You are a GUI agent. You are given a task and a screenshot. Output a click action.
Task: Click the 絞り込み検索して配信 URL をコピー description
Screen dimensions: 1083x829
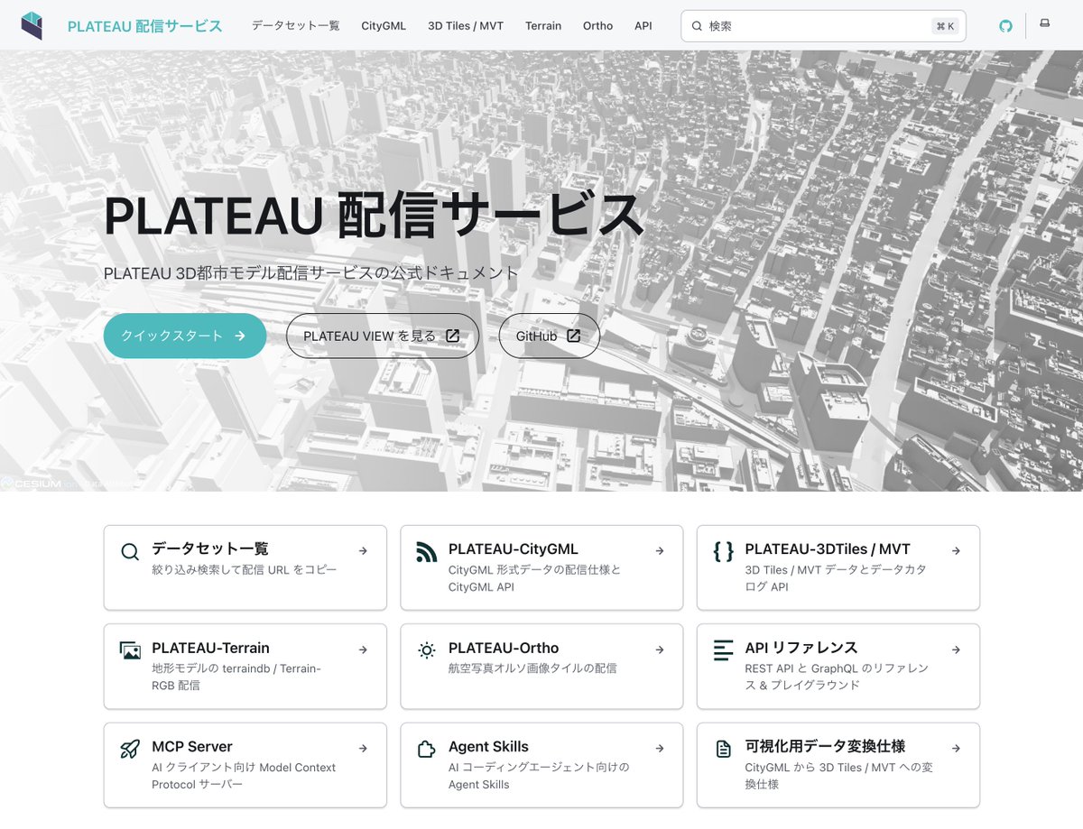(244, 570)
